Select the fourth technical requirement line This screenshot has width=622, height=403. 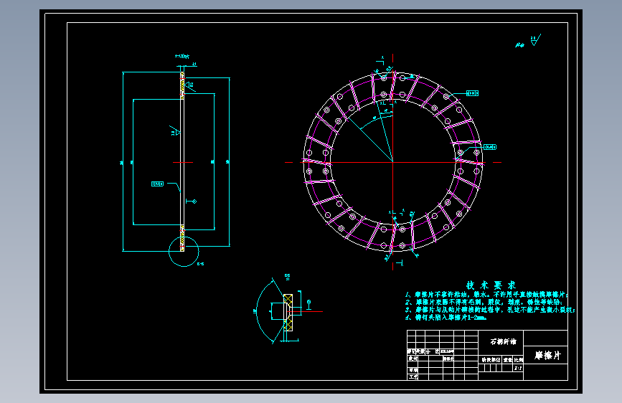click(446, 318)
